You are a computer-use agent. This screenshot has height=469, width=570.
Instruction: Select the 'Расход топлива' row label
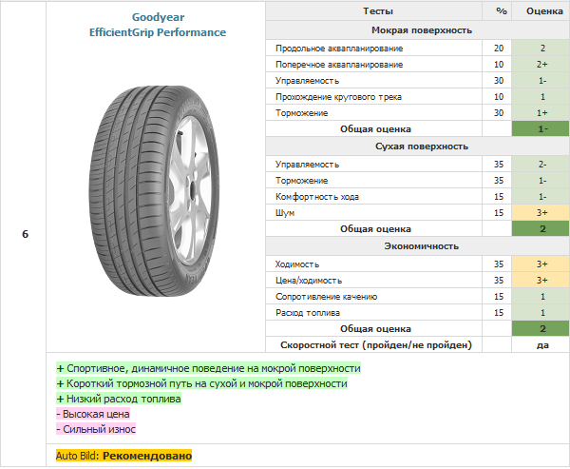[308, 312]
